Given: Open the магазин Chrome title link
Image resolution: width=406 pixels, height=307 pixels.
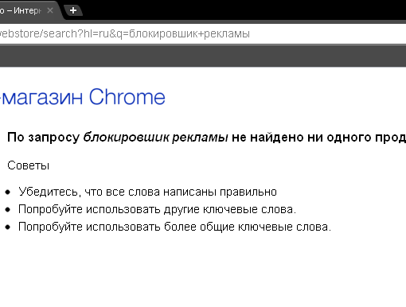Looking at the screenshot, I should [83, 97].
